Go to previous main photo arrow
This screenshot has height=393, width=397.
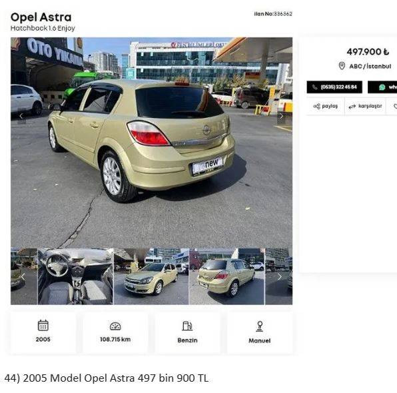(x=21, y=117)
